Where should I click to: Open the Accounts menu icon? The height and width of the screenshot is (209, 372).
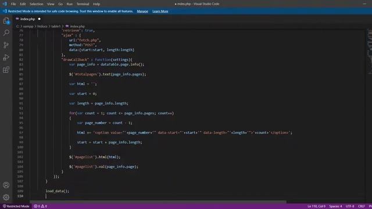click(x=6, y=185)
